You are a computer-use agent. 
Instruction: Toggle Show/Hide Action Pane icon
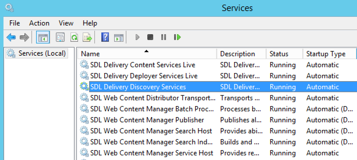119,37
